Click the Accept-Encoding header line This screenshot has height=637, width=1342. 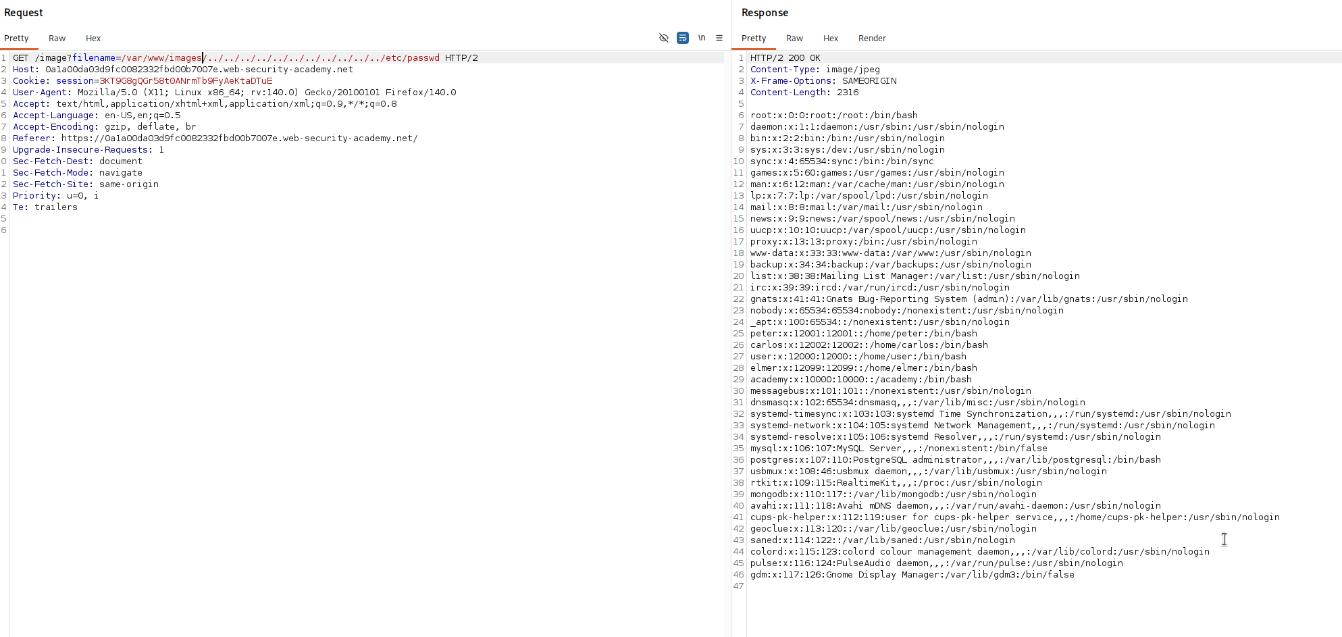(104, 127)
